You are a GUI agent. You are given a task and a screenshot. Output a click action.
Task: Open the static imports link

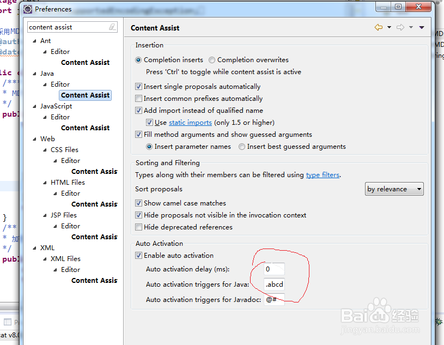(190, 123)
